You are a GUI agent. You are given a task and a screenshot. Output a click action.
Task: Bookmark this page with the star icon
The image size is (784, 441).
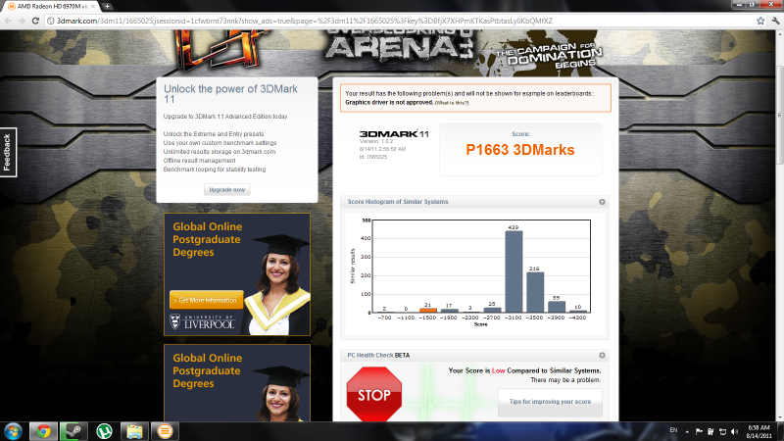pos(760,21)
